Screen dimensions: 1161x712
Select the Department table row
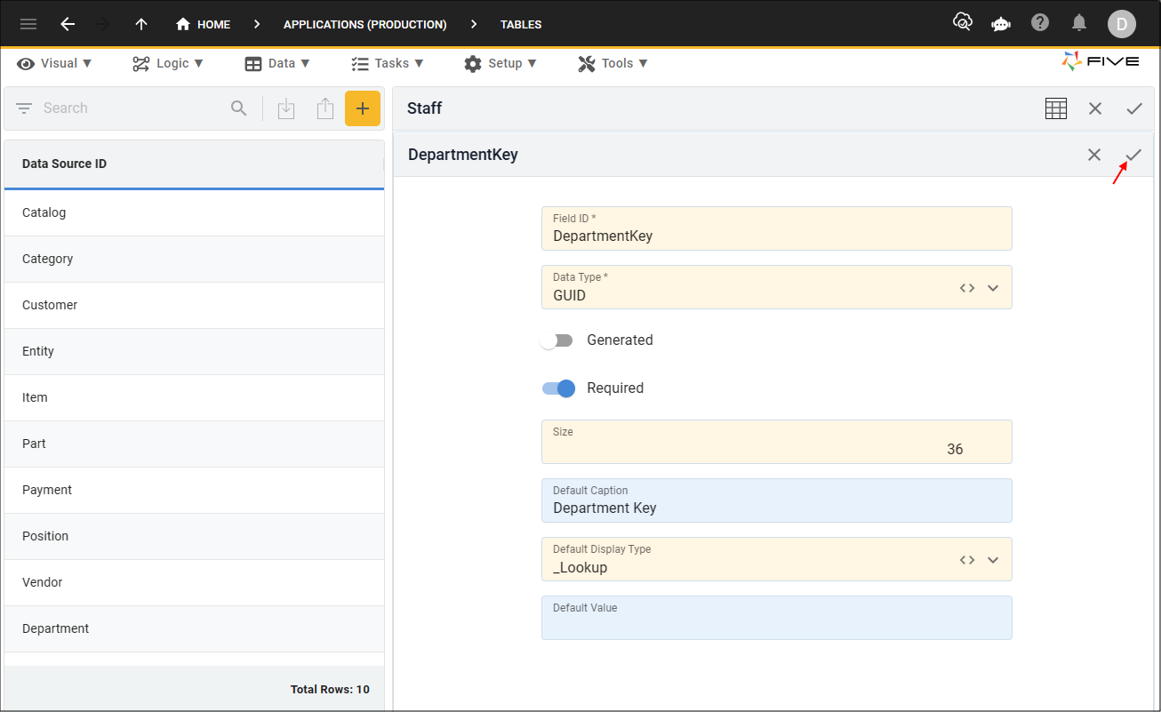point(194,628)
